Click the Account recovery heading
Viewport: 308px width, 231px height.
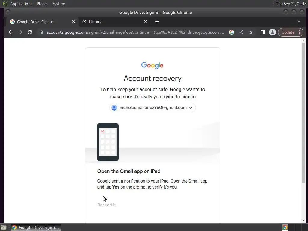[152, 79]
